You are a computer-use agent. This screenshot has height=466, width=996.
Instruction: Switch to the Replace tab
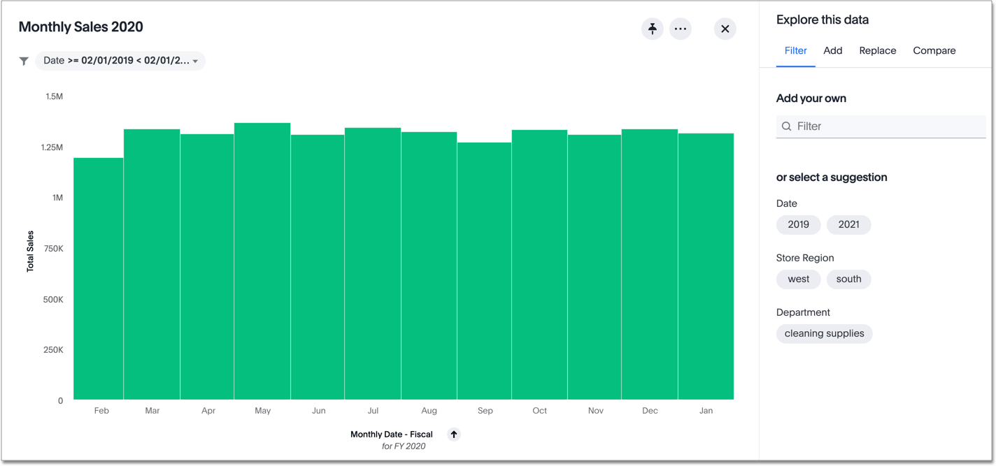pyautogui.click(x=877, y=50)
